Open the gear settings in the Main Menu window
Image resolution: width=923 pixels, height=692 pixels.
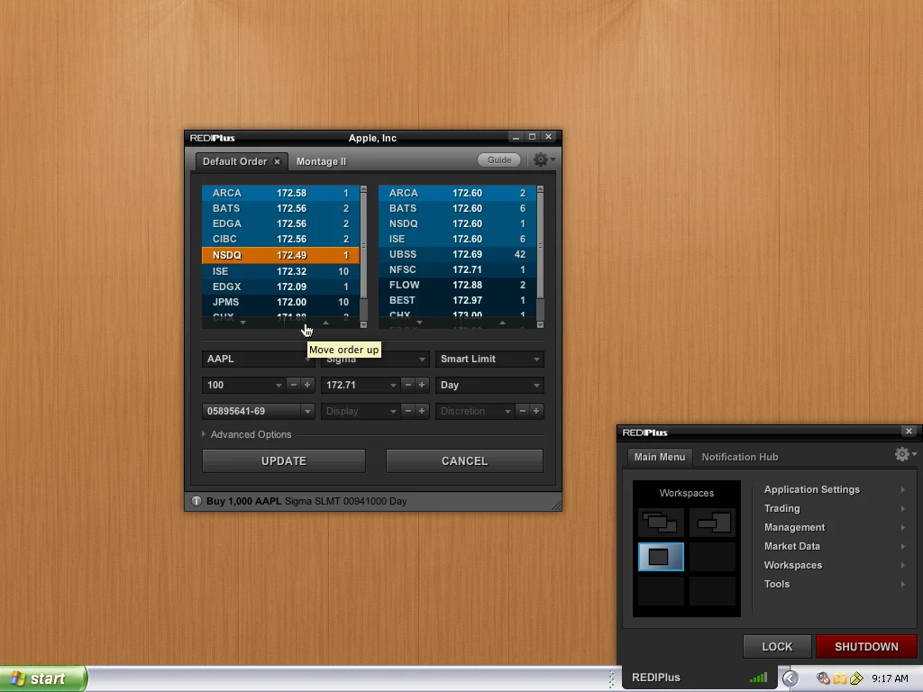905,454
